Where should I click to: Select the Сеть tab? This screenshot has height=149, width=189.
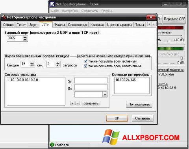pyautogui.click(x=45, y=24)
